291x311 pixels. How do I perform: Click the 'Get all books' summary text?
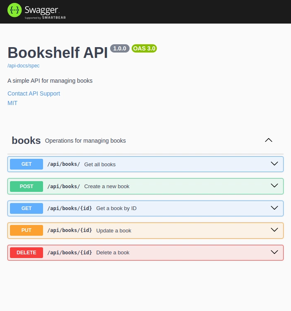100,165
